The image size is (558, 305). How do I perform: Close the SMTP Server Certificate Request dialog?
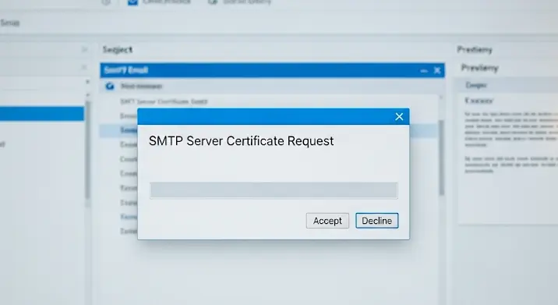pyautogui.click(x=399, y=116)
